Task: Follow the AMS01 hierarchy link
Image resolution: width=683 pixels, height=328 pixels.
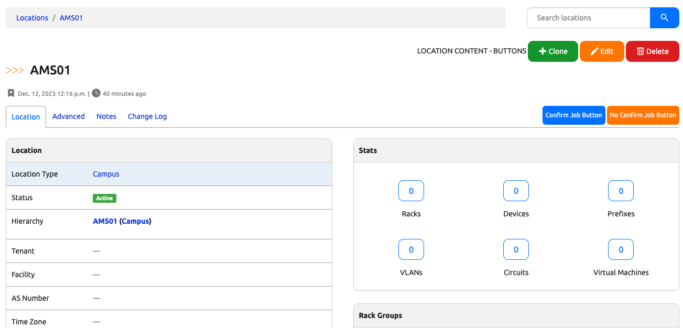Action: pyautogui.click(x=104, y=221)
